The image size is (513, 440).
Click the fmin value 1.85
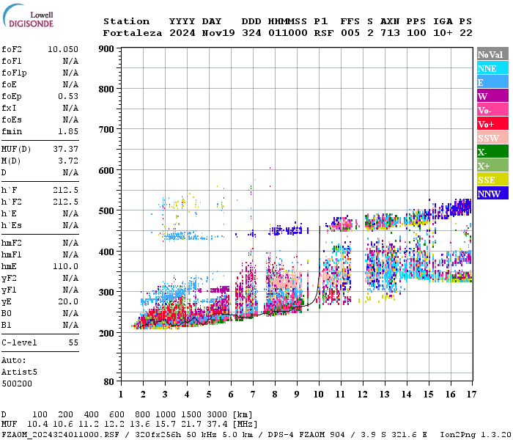pyautogui.click(x=68, y=131)
